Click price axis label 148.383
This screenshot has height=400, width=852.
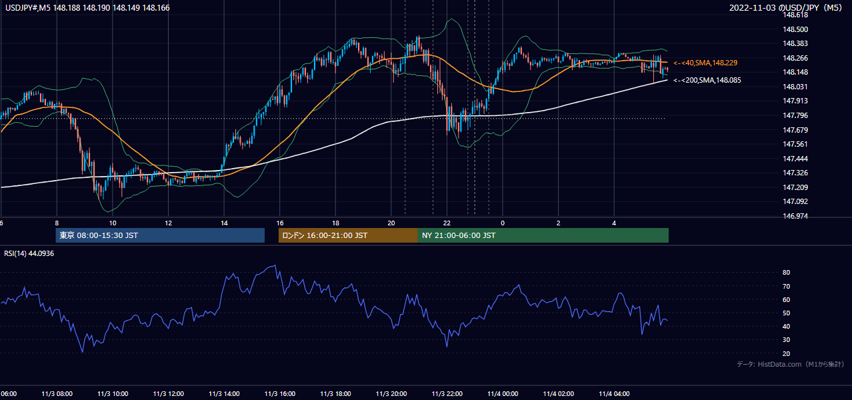(x=796, y=43)
